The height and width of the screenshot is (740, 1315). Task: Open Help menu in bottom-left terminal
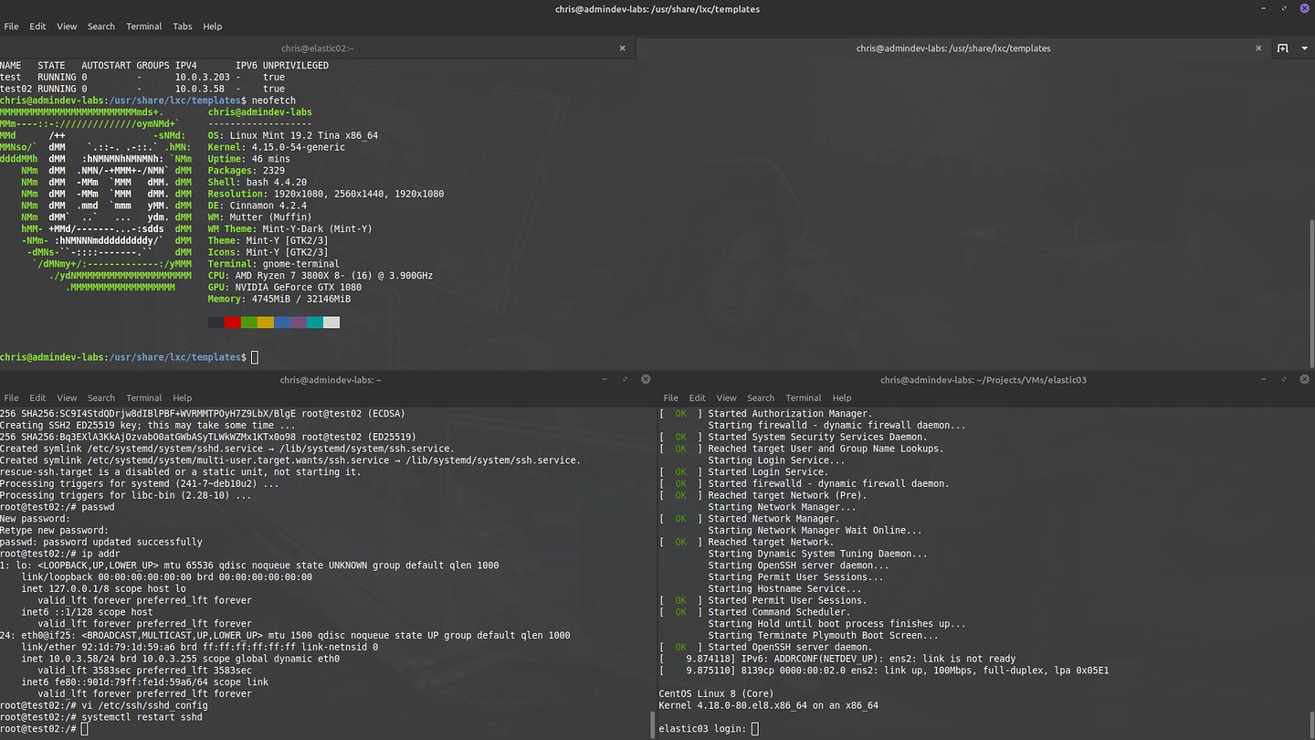183,398
